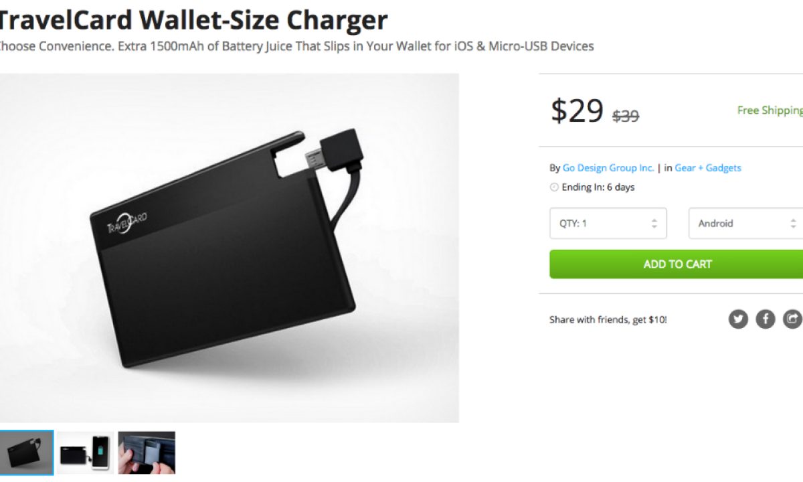The image size is (803, 482).
Task: Click the TravelCard Wallet-Size Charger title
Action: click(x=193, y=20)
